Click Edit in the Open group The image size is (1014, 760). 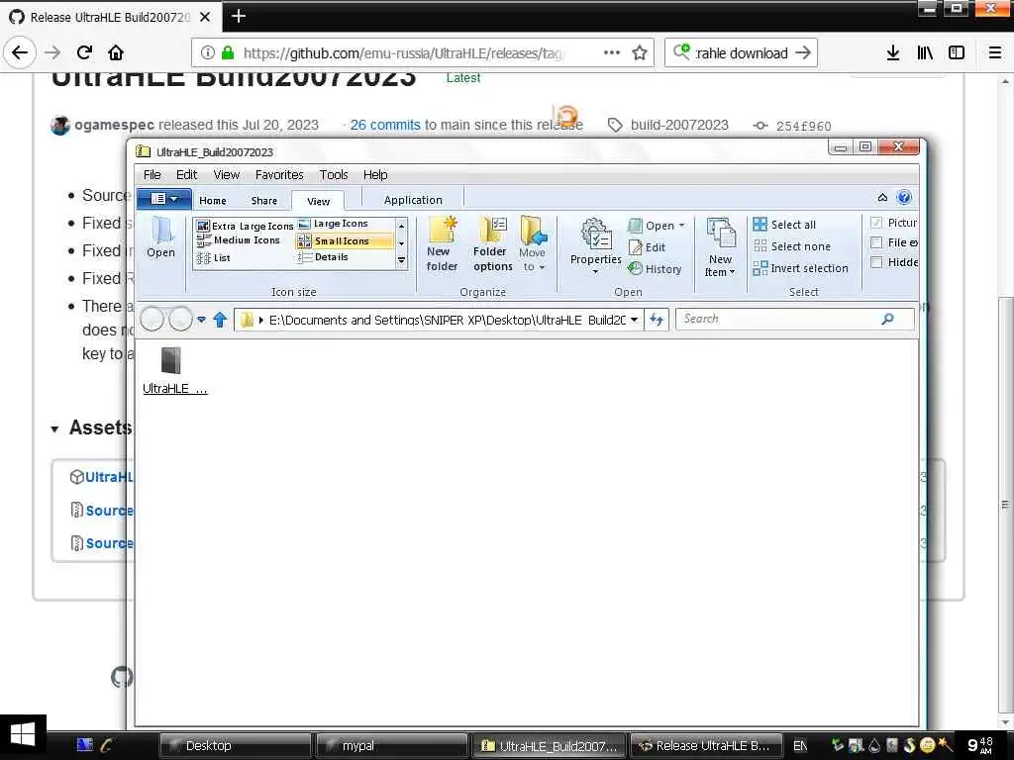(x=647, y=247)
